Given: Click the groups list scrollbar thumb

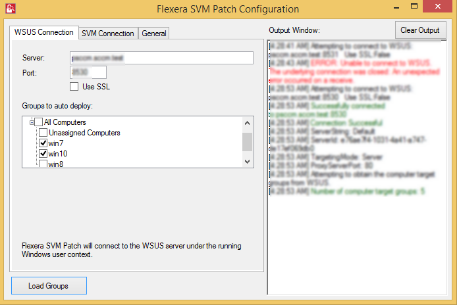Looking at the screenshot, I should pyautogui.click(x=247, y=142).
